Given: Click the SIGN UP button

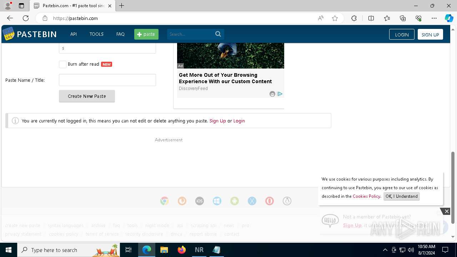Looking at the screenshot, I should click(430, 35).
